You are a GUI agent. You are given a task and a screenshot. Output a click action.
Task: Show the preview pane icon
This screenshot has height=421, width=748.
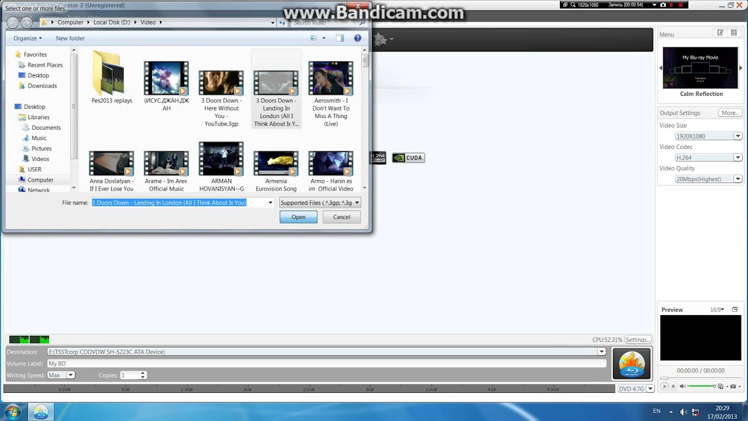point(340,38)
